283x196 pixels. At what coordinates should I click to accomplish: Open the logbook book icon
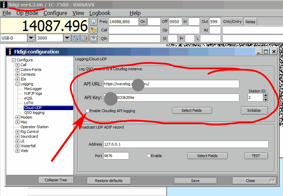(84, 38)
